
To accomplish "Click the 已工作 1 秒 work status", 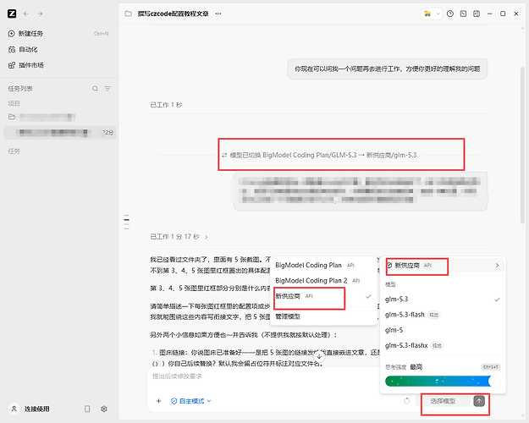I will (x=166, y=105).
